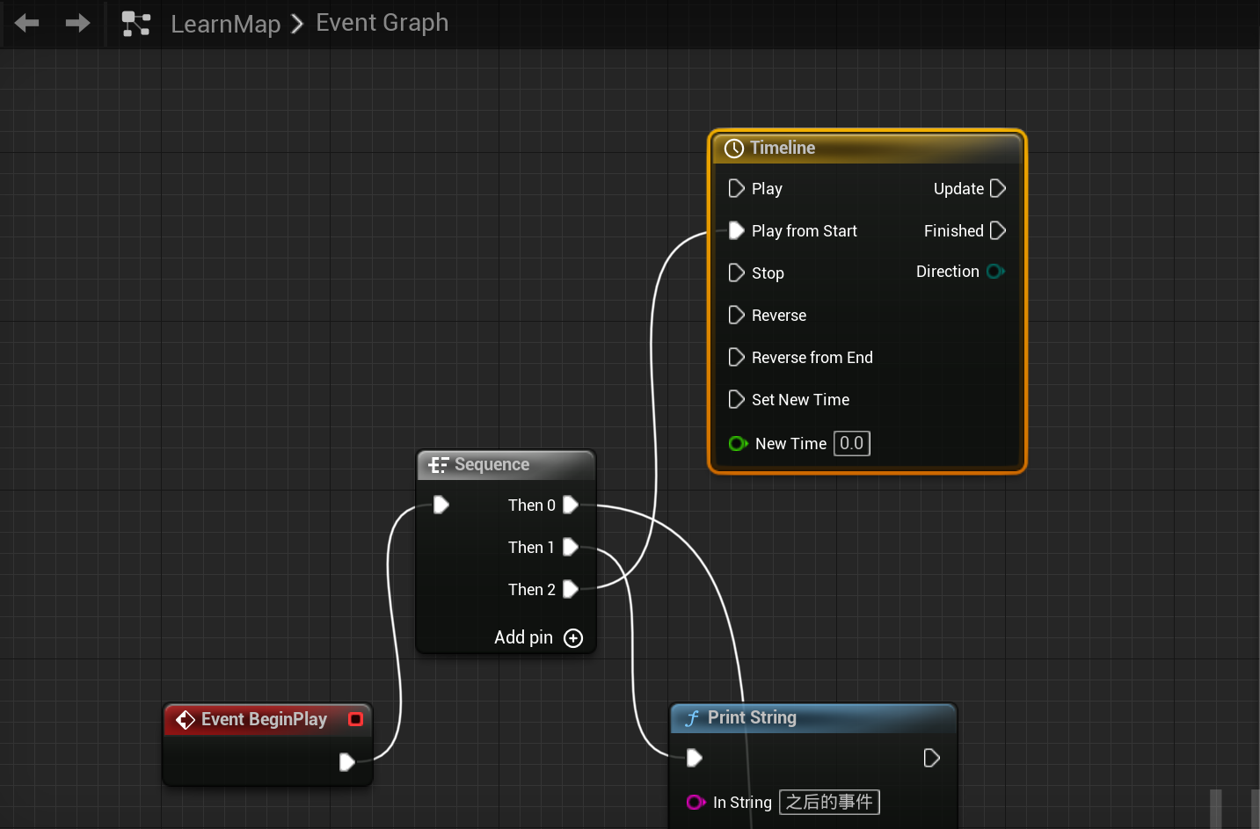This screenshot has height=829, width=1260.
Task: Click the Sequence input exec pin
Action: pyautogui.click(x=441, y=505)
